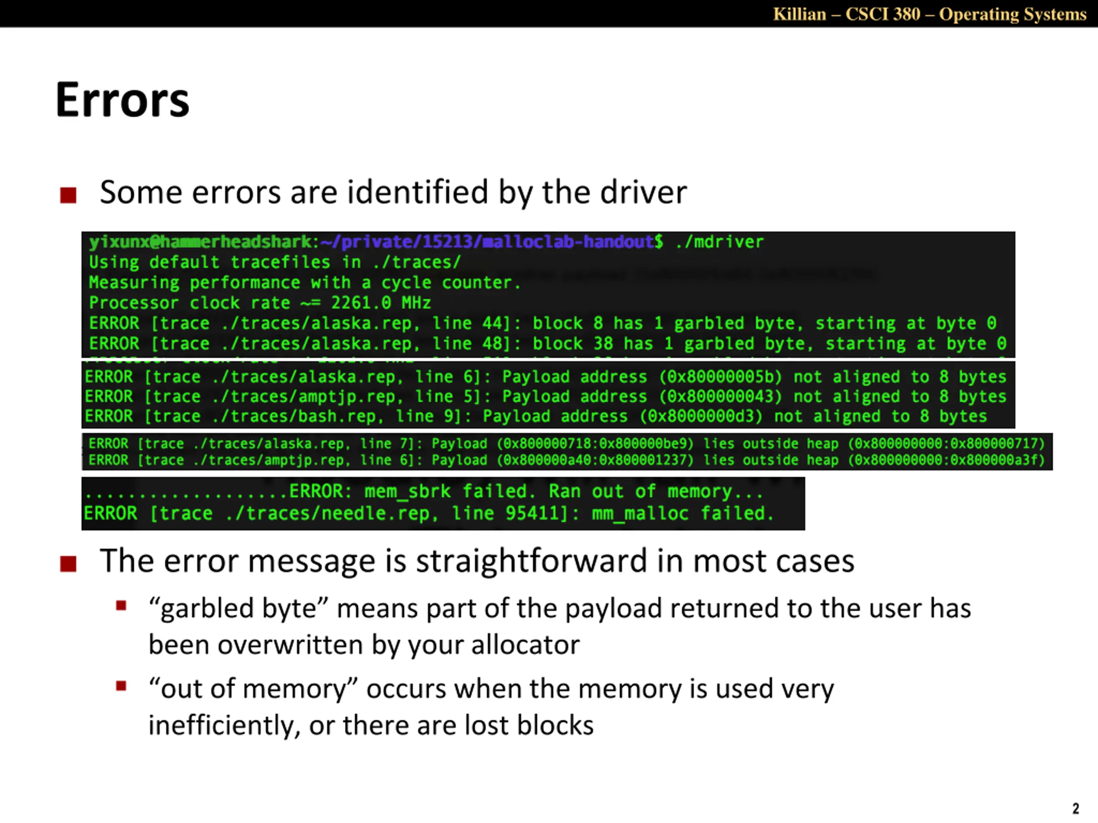
Task: Select the amptjp.rep line 6 outside heap error
Action: [567, 460]
